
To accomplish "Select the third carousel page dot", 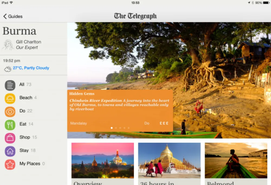I will pos(120,128).
